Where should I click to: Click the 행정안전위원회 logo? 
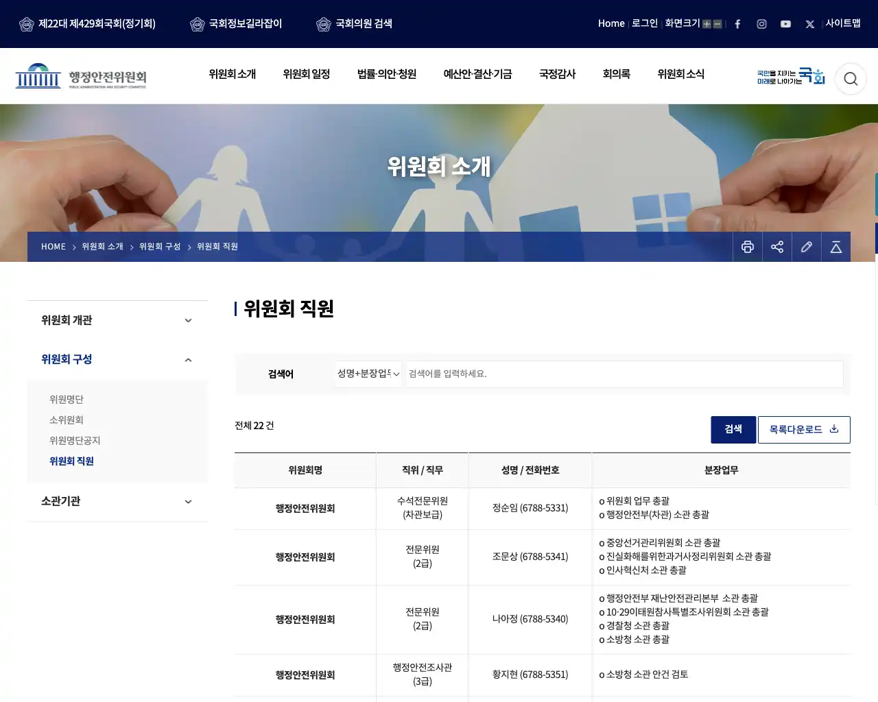point(81,77)
